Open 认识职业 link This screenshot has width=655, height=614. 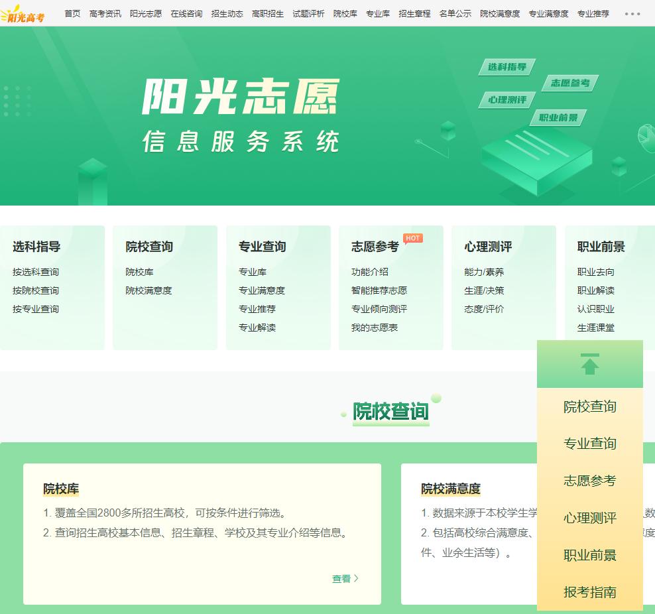pos(596,309)
